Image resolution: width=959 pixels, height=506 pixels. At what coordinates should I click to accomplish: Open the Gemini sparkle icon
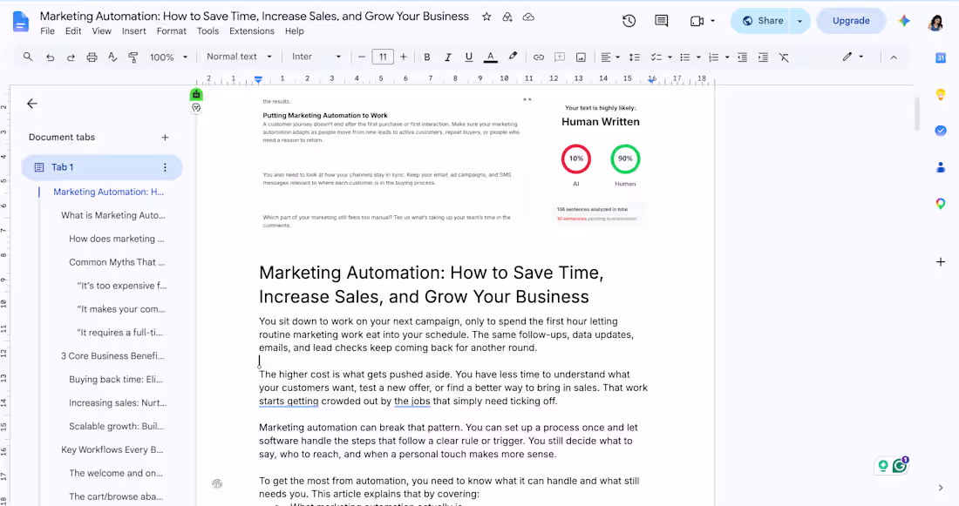tap(904, 21)
